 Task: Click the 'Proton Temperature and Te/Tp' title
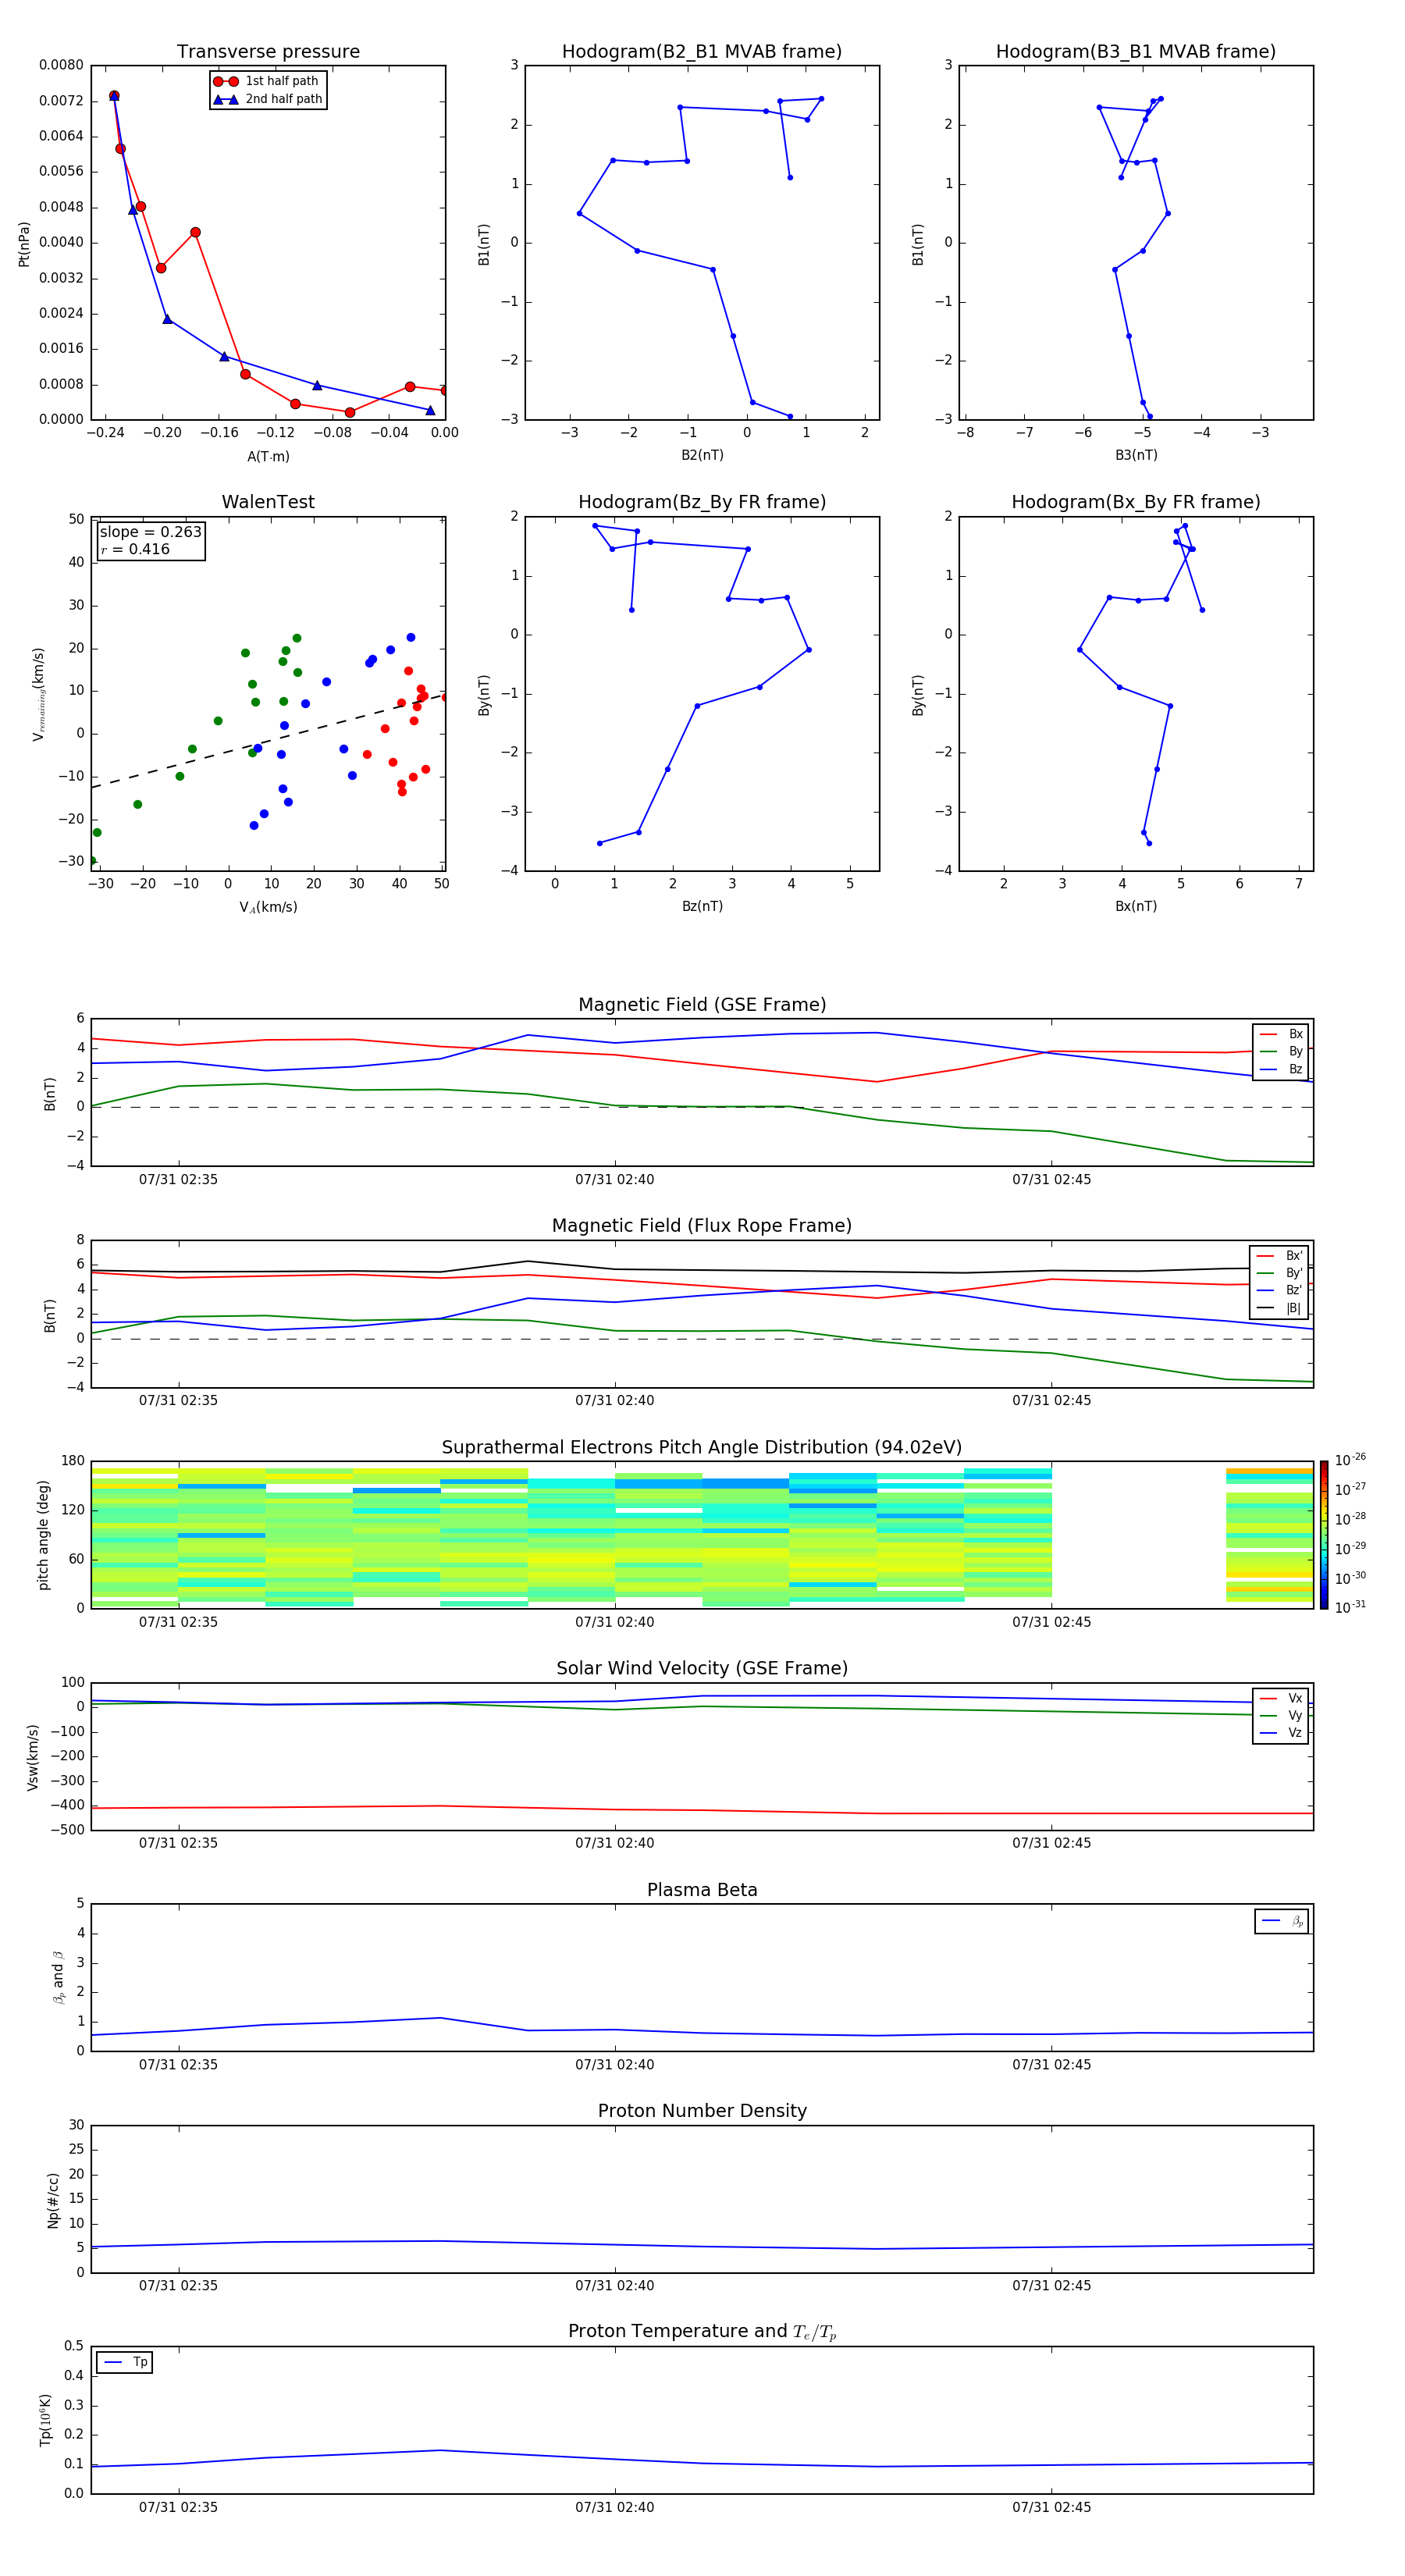click(702, 2332)
